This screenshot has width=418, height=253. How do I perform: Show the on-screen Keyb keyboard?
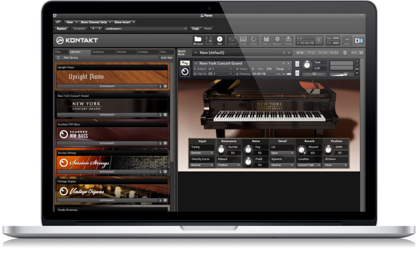pos(243,40)
